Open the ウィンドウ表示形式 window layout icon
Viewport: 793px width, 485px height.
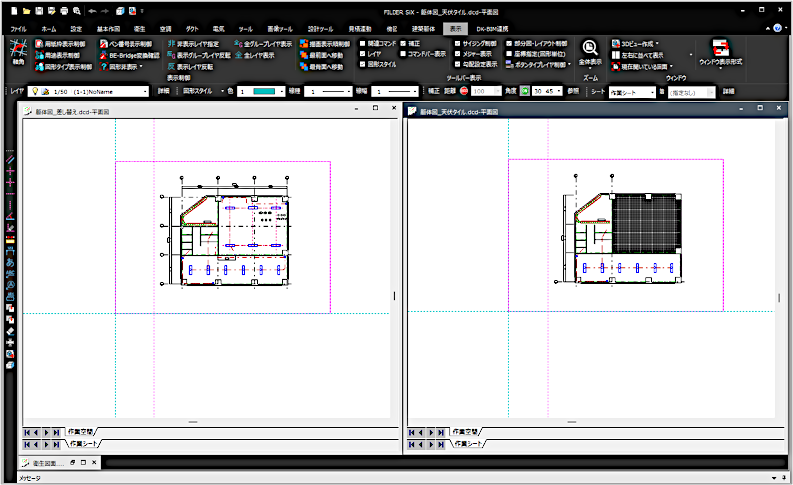[x=720, y=48]
